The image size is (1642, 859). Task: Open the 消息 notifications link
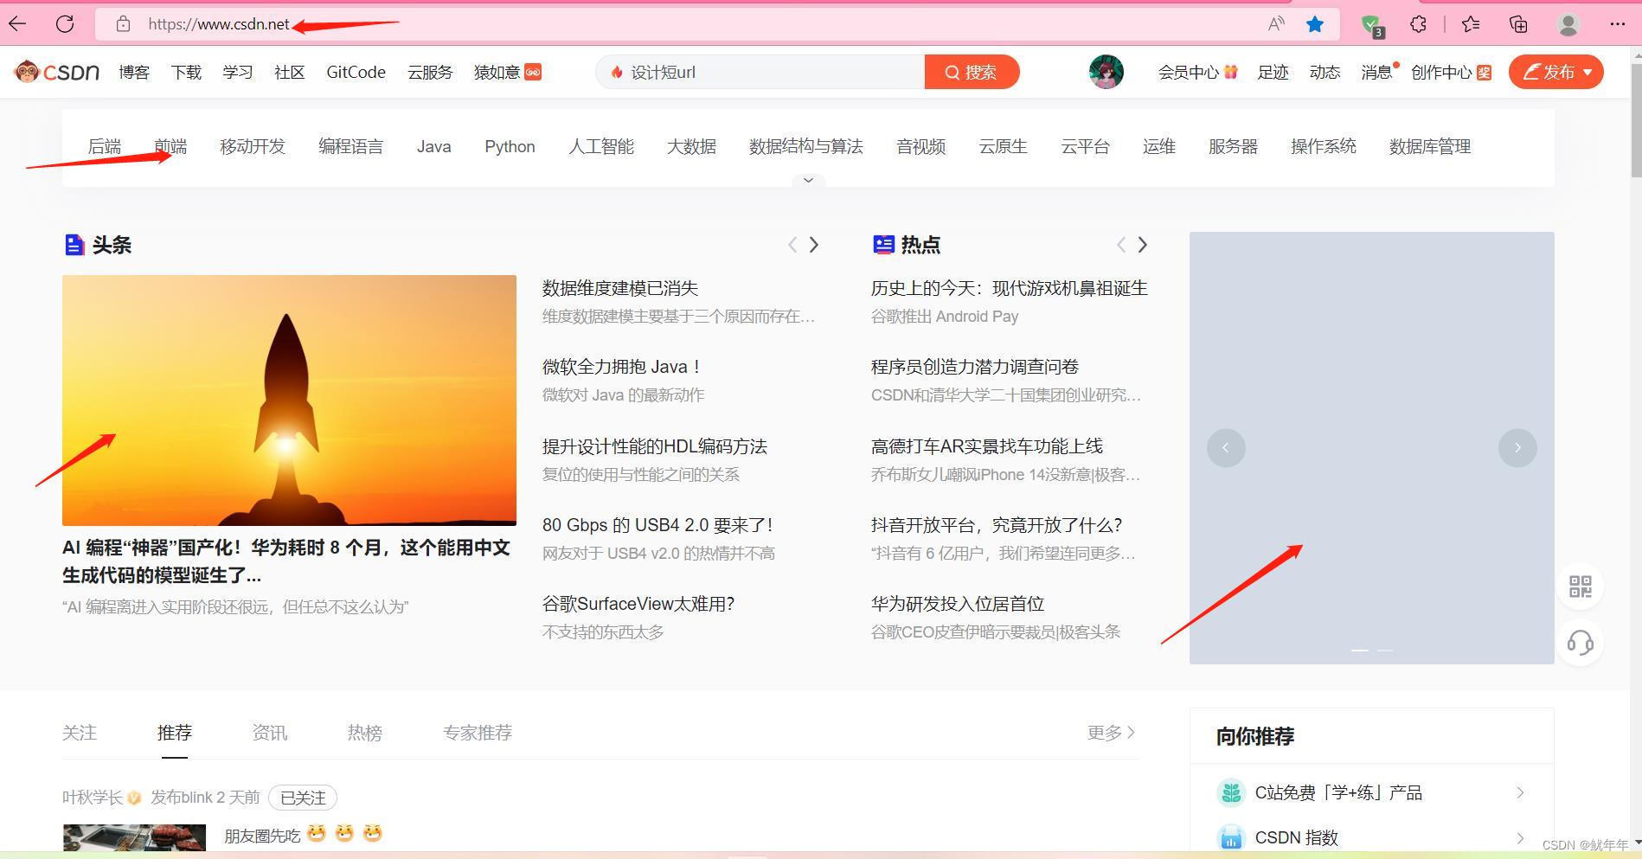coord(1377,72)
